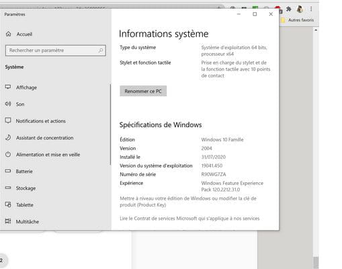This screenshot has width=342, height=269.
Task: Open the browser three-dot menu
Action: coord(311,9)
